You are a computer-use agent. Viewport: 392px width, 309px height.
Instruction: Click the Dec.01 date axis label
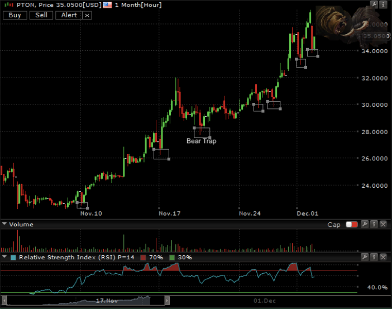coord(307,213)
